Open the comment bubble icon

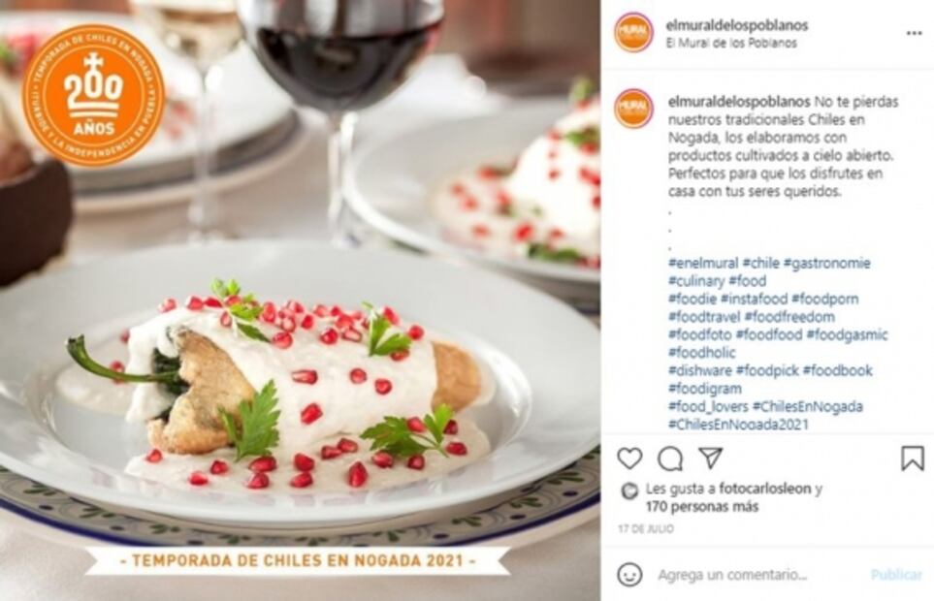[x=670, y=459]
